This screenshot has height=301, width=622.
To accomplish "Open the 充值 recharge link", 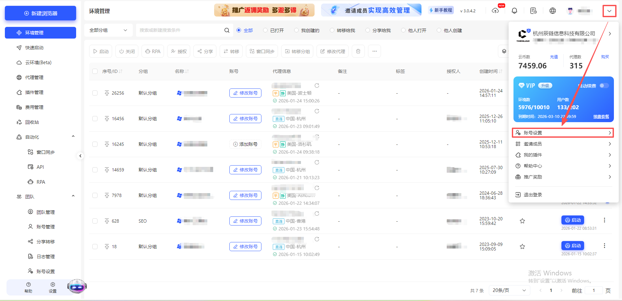I will 554,57.
